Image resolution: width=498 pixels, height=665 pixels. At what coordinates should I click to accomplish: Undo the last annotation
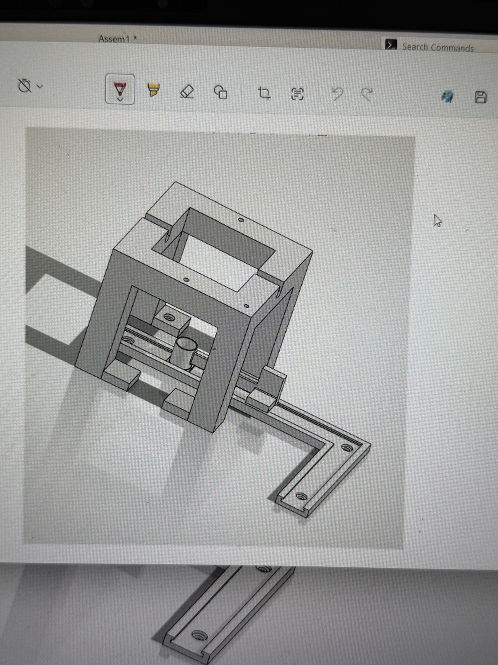337,94
